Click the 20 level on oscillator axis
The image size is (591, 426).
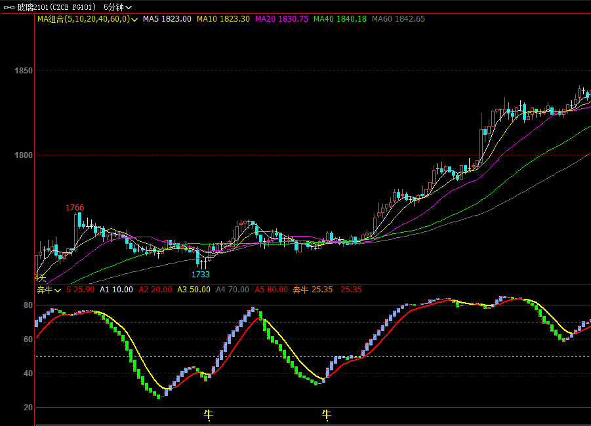[28, 408]
